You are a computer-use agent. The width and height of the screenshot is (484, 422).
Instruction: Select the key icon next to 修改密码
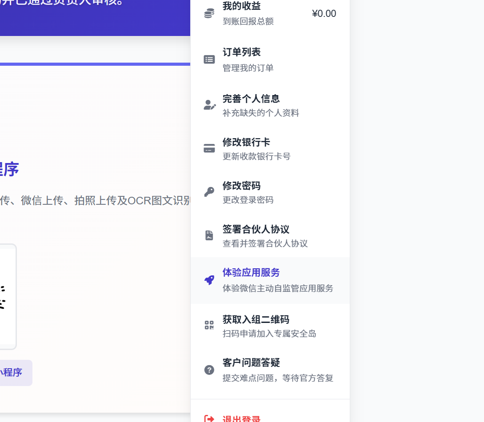(209, 191)
